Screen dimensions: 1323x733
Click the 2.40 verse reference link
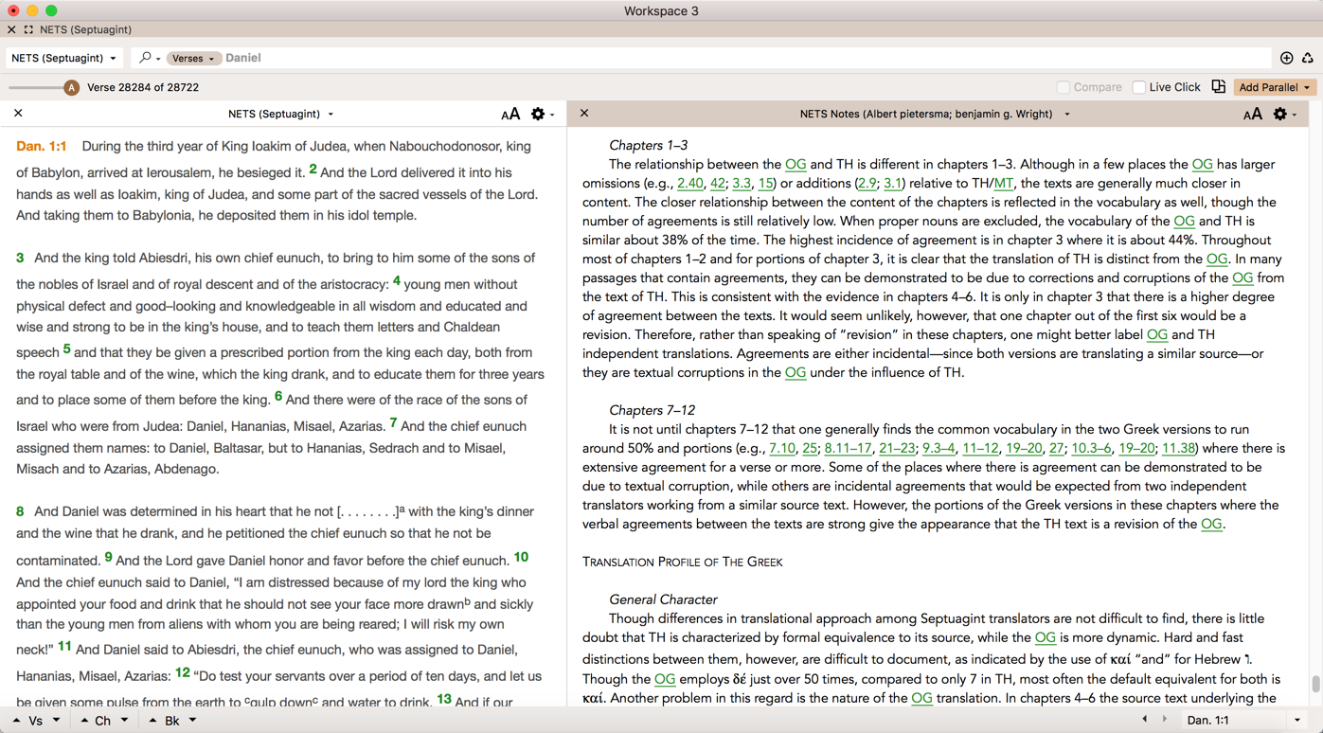690,183
